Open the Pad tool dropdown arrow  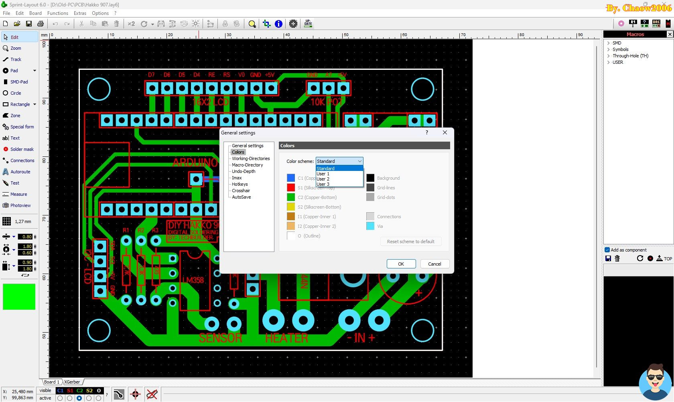[x=35, y=71]
